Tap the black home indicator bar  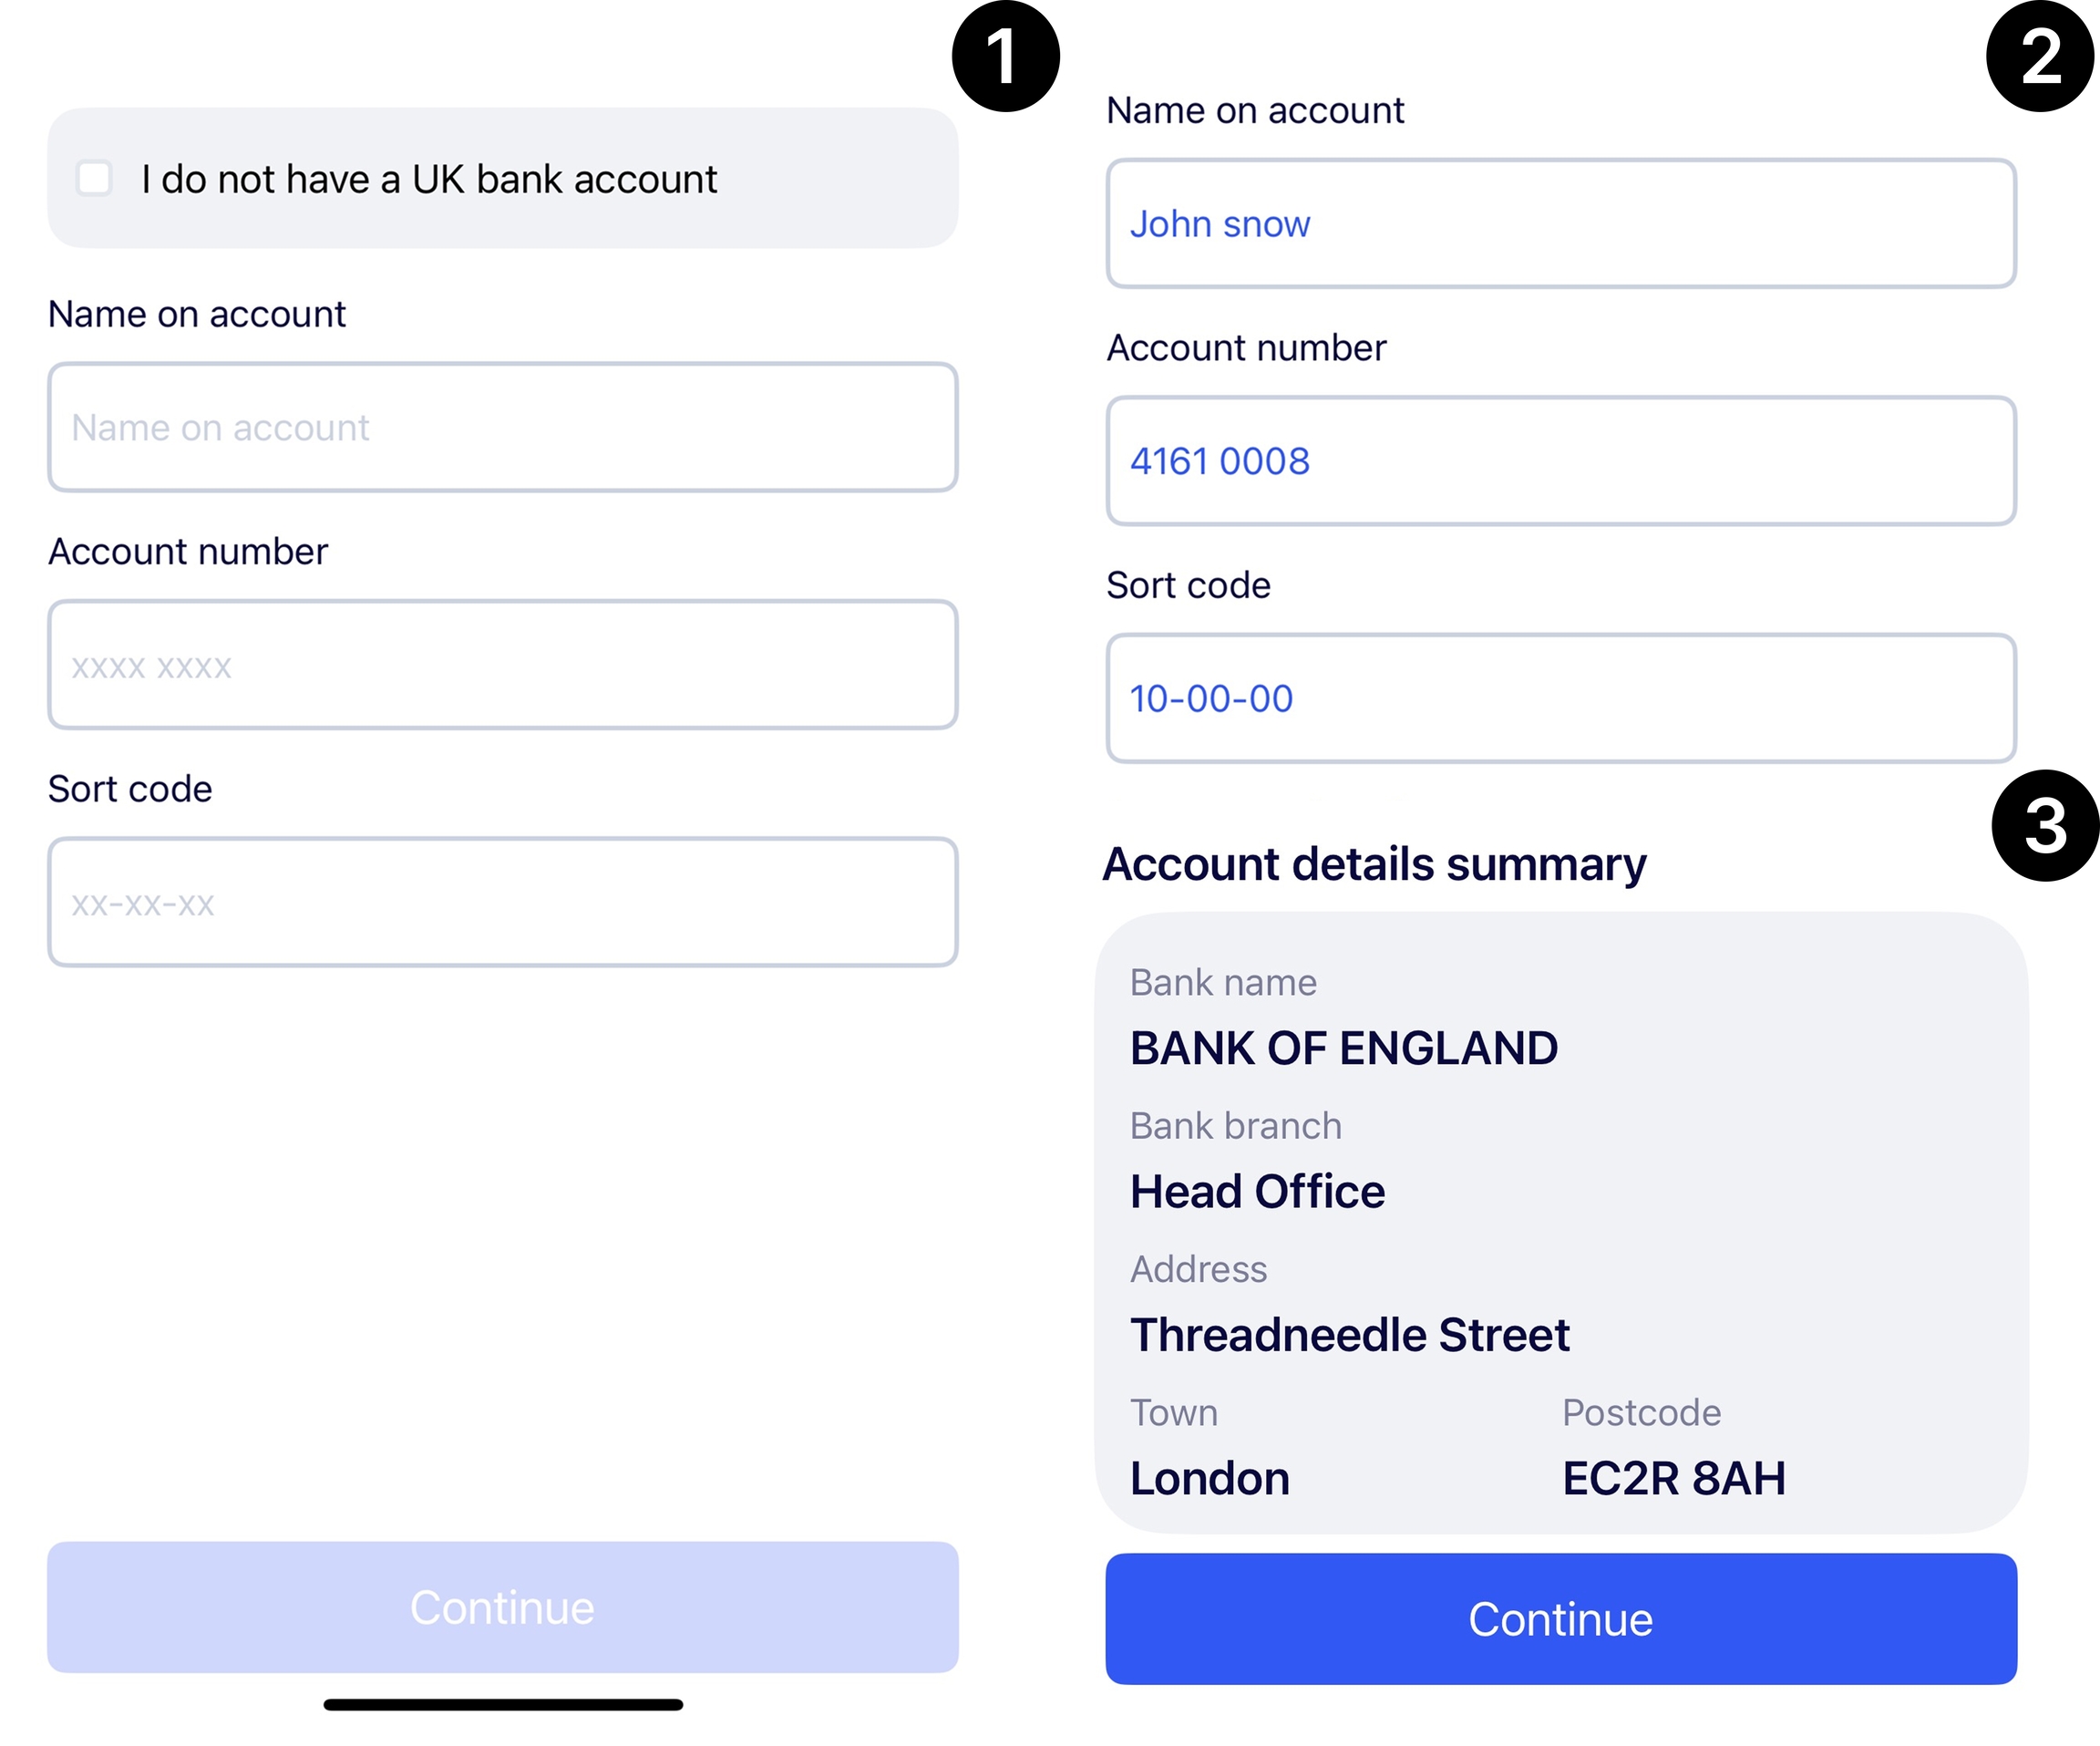pyautogui.click(x=503, y=1705)
